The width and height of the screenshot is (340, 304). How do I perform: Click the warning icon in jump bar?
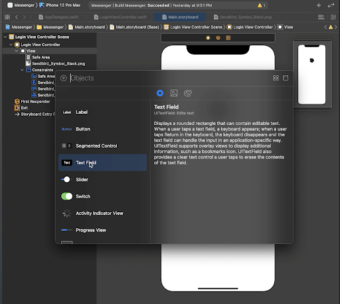click(x=331, y=27)
